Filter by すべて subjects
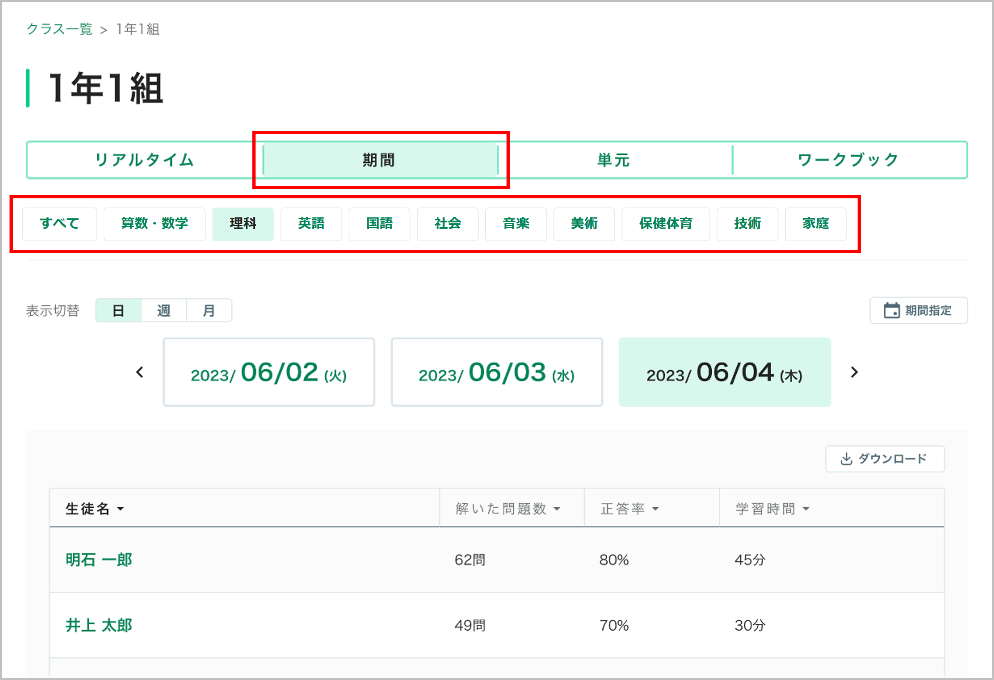Viewport: 994px width, 680px height. [60, 224]
